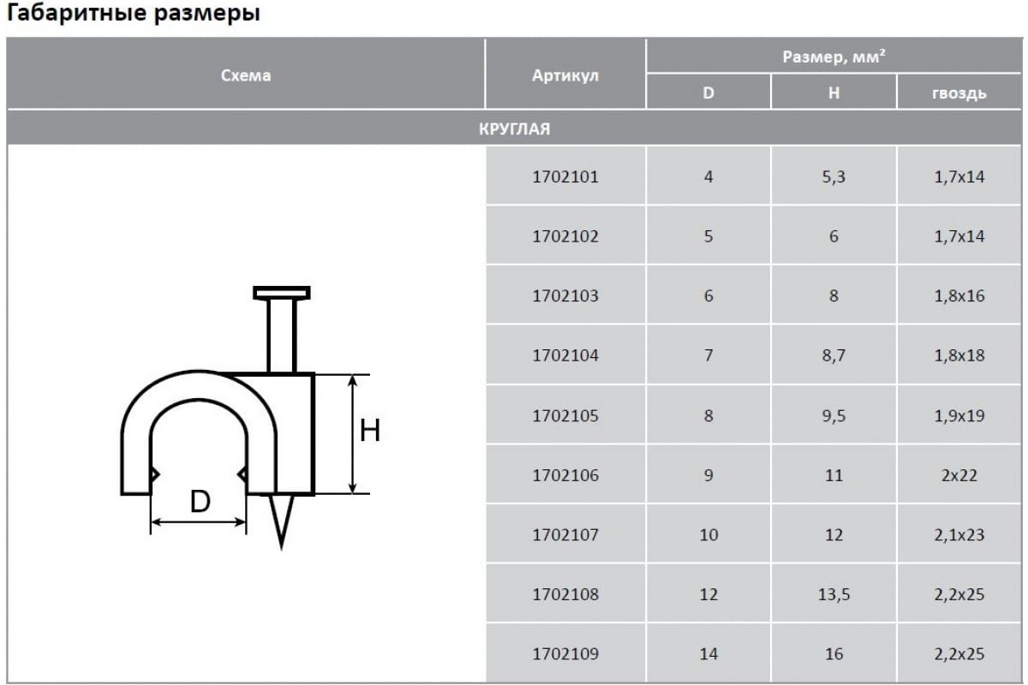Select the H value 13,5 cell
Screen dimensions: 1028x685
[834, 594]
